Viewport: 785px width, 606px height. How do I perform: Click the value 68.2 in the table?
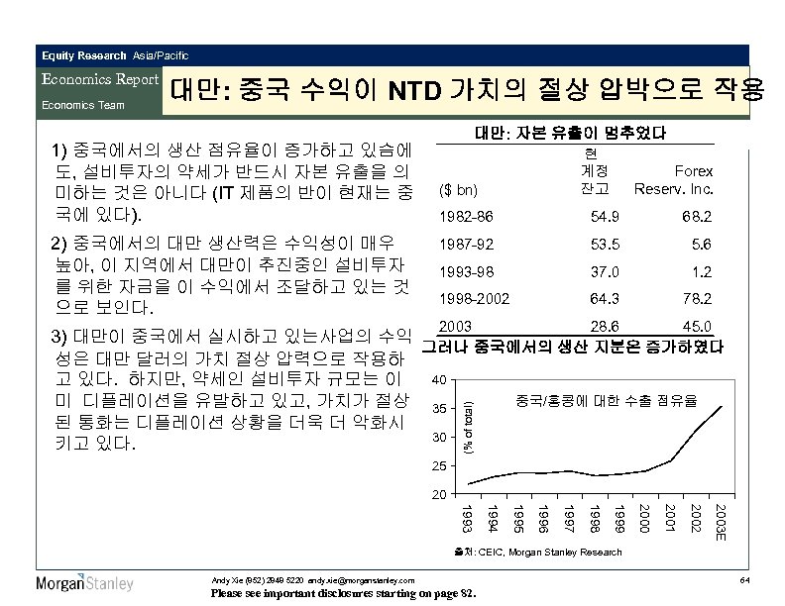coord(697,217)
